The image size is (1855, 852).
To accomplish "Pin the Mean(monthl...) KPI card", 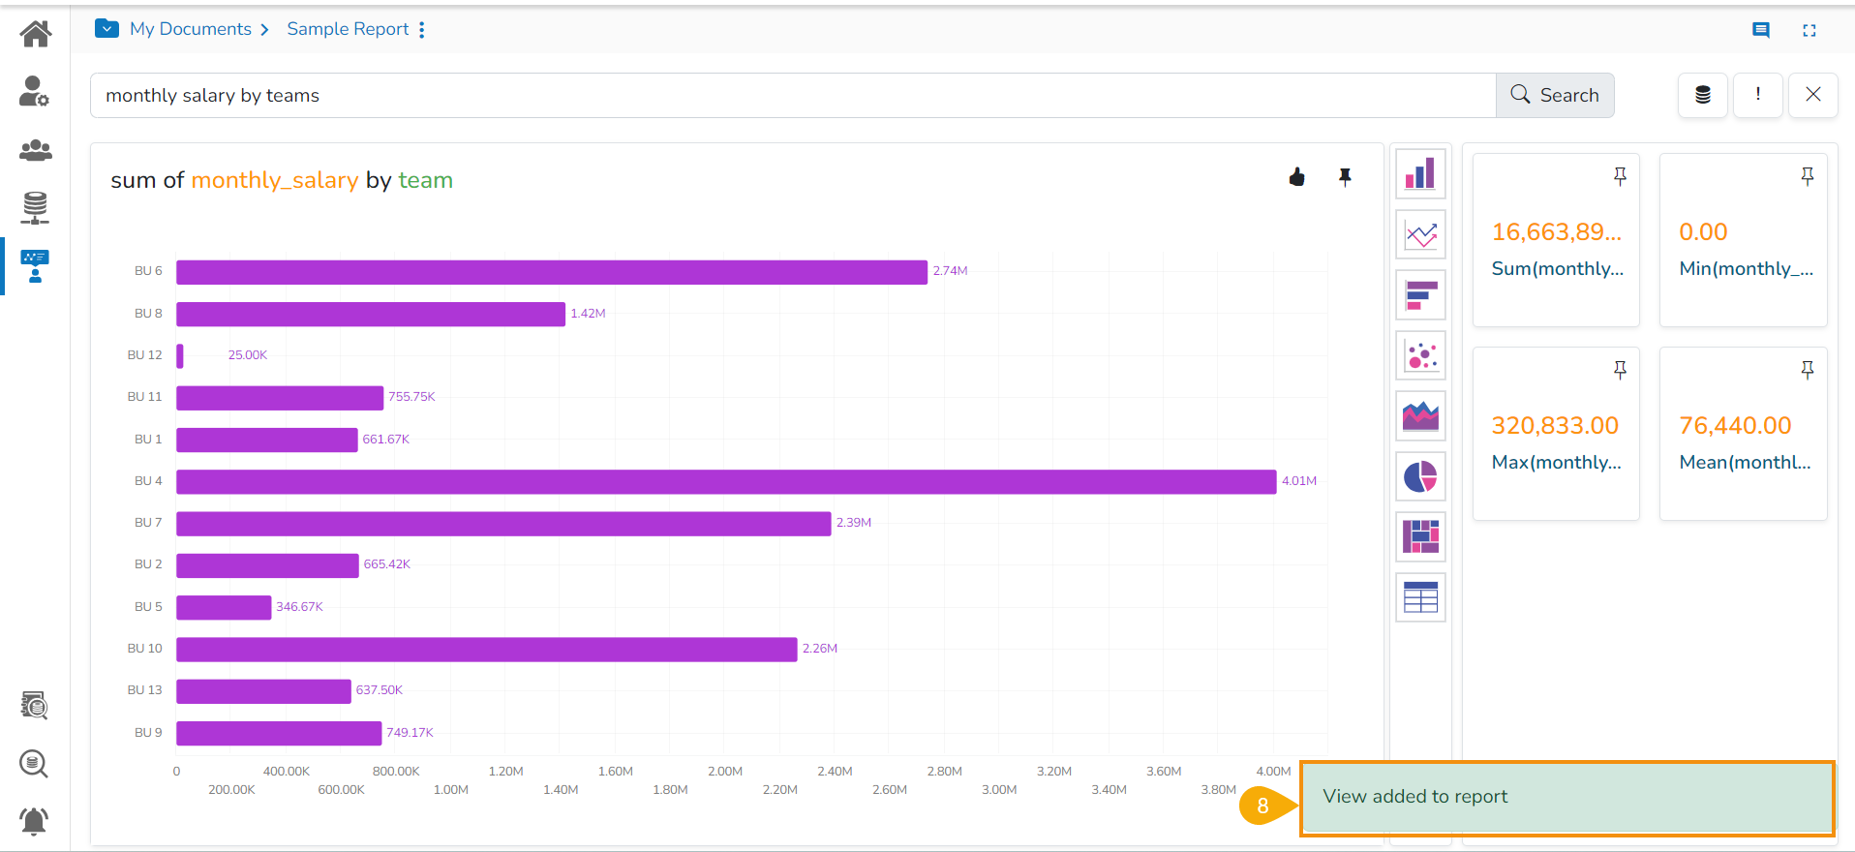I will (1807, 370).
